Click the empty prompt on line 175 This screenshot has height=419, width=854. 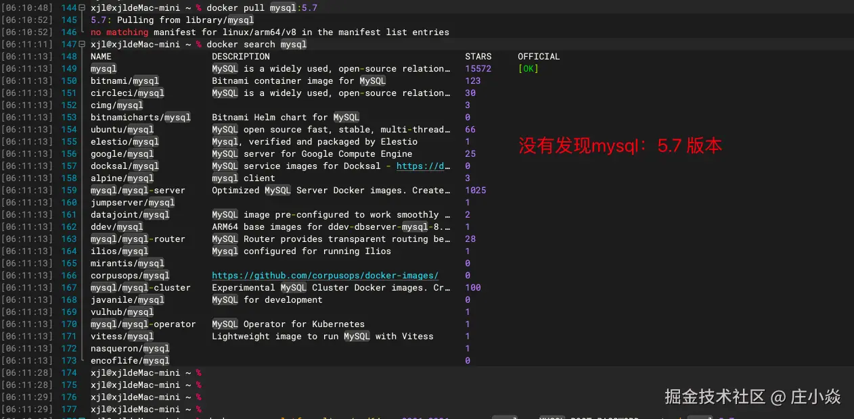coord(146,385)
